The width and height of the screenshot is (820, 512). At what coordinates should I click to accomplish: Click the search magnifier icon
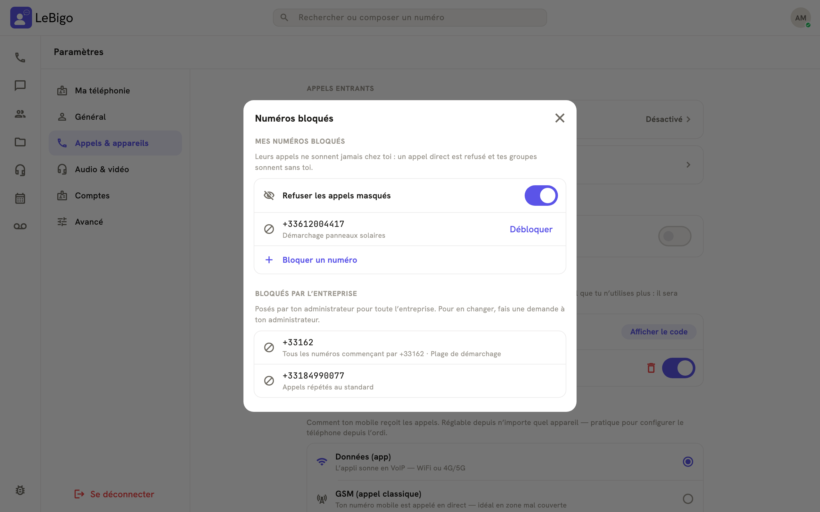pos(284,18)
